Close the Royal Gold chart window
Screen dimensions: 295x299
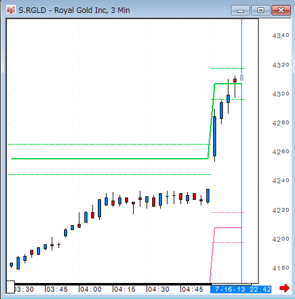(x=281, y=10)
